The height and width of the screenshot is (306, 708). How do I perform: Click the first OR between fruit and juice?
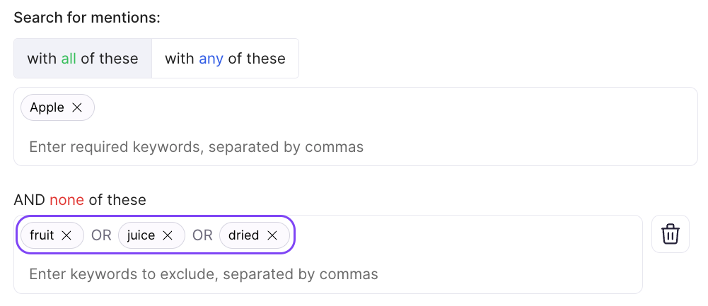(x=101, y=235)
